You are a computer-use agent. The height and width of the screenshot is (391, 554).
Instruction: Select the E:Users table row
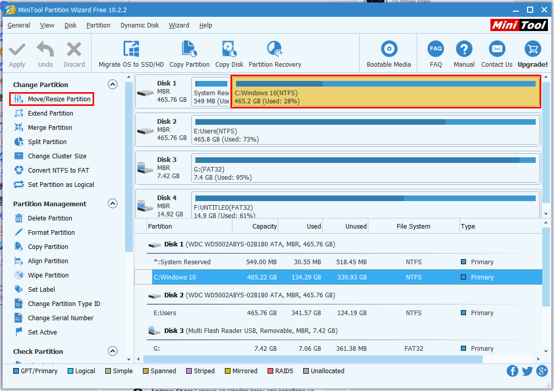point(338,313)
